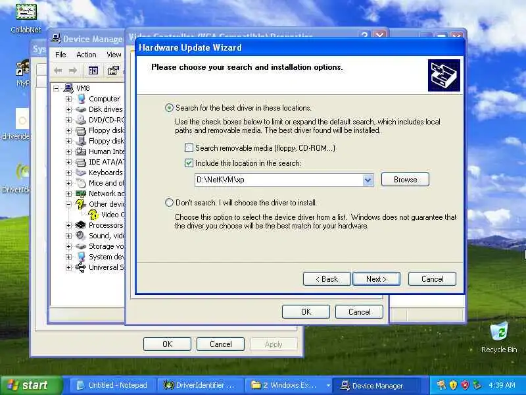Click the D:\NetKVM\xp path field

pyautogui.click(x=279, y=180)
